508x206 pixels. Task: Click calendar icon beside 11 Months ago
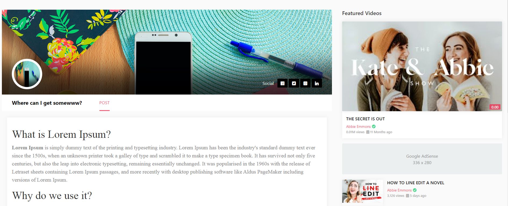[368, 132]
